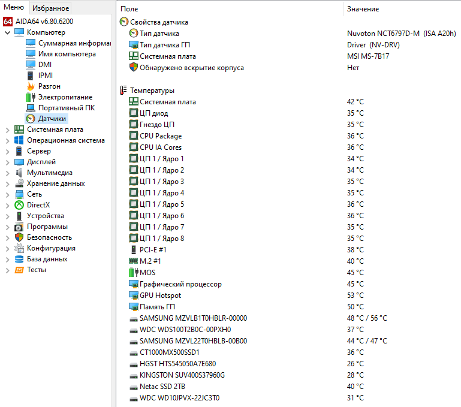Viewport: 461px width, 407px height.
Task: Select the KINGSTON SUV400S37960G row
Action: (x=288, y=375)
